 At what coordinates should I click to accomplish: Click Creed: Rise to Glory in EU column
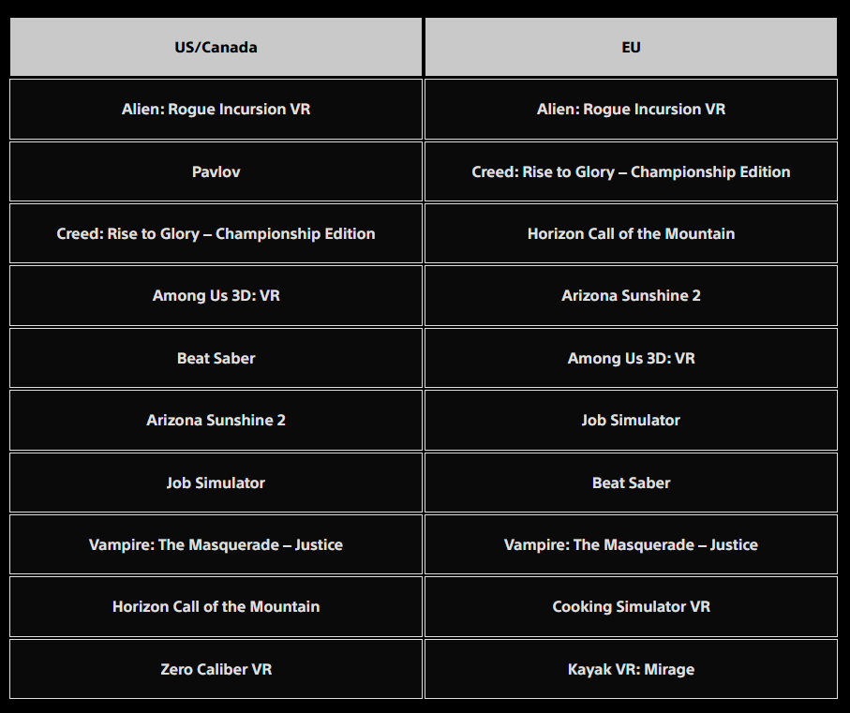(631, 171)
